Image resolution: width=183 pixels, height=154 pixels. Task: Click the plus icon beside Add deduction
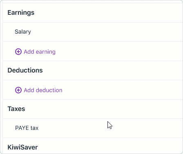coord(18,90)
